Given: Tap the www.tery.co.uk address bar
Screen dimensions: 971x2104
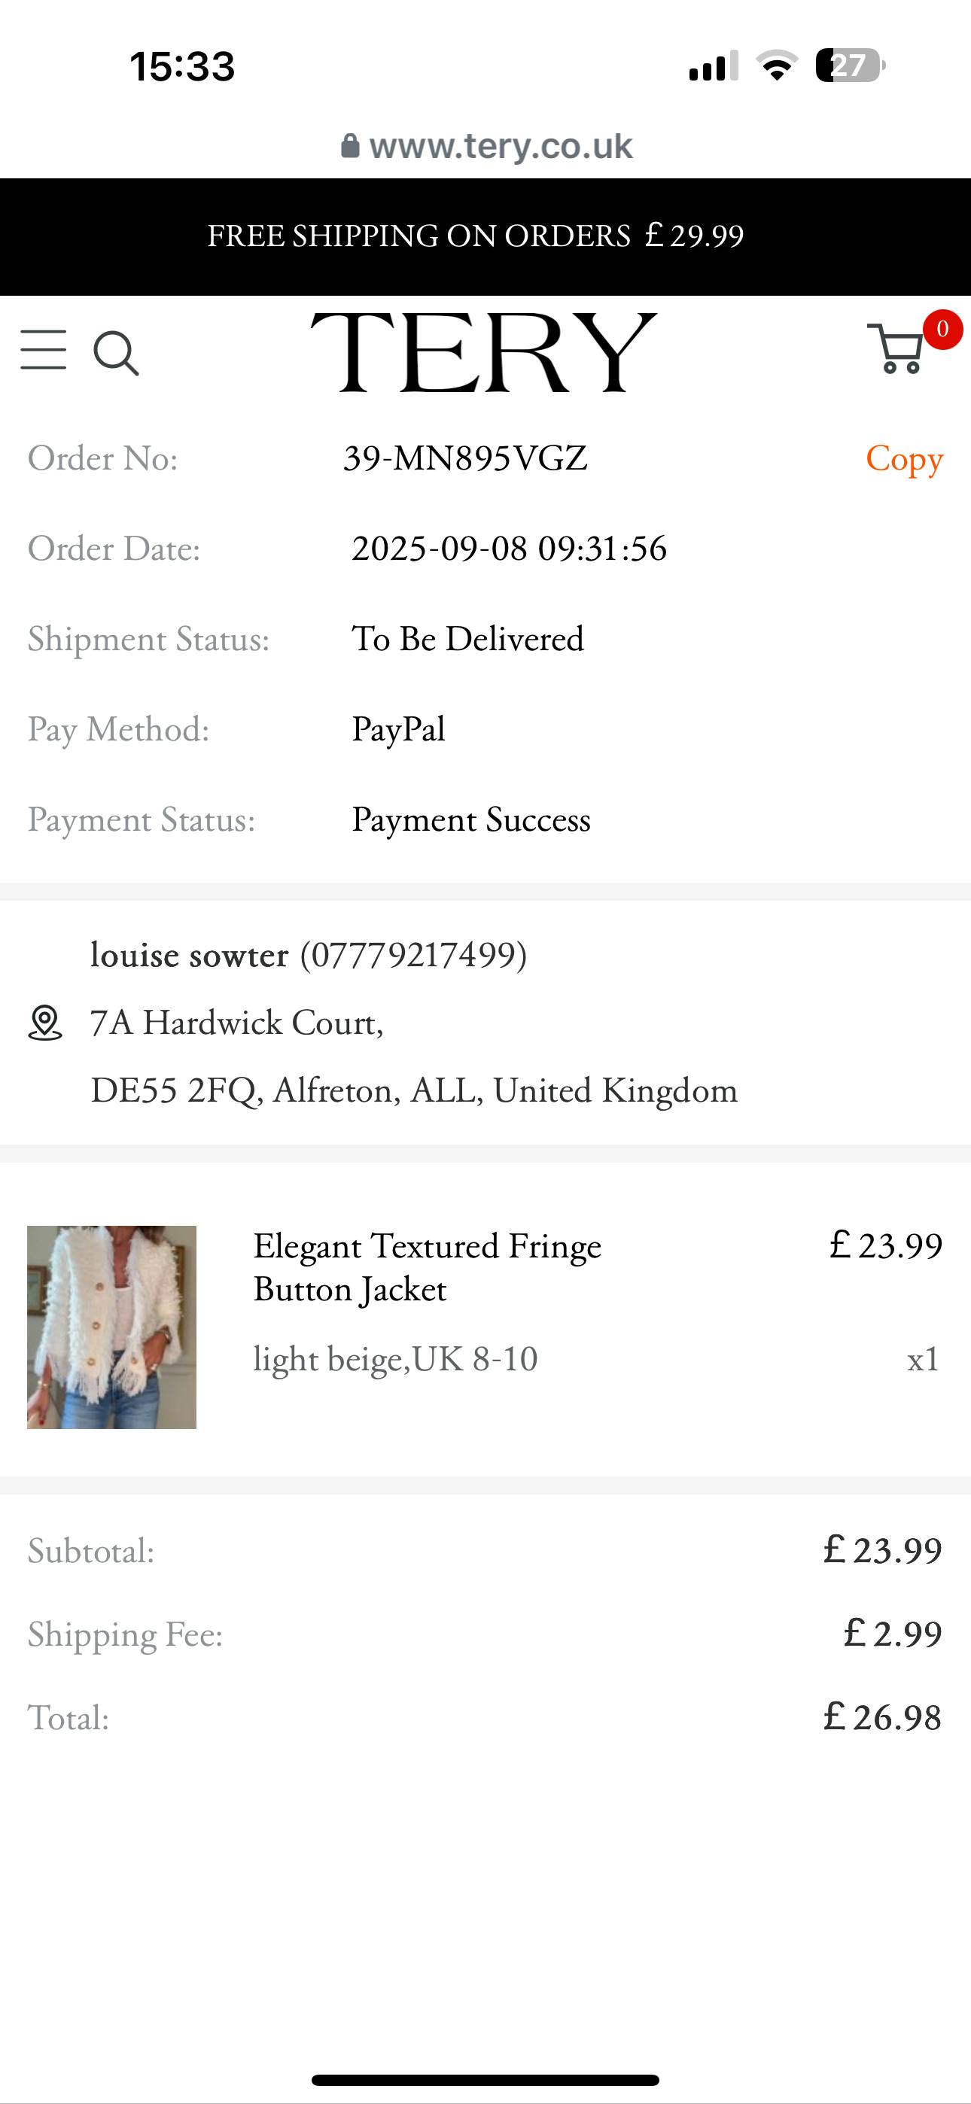Looking at the screenshot, I should tap(501, 146).
